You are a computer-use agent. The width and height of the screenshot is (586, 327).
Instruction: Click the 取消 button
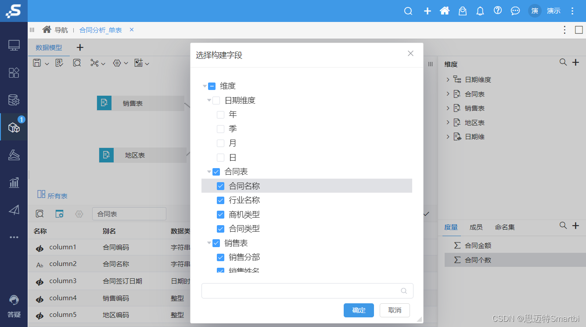(395, 310)
